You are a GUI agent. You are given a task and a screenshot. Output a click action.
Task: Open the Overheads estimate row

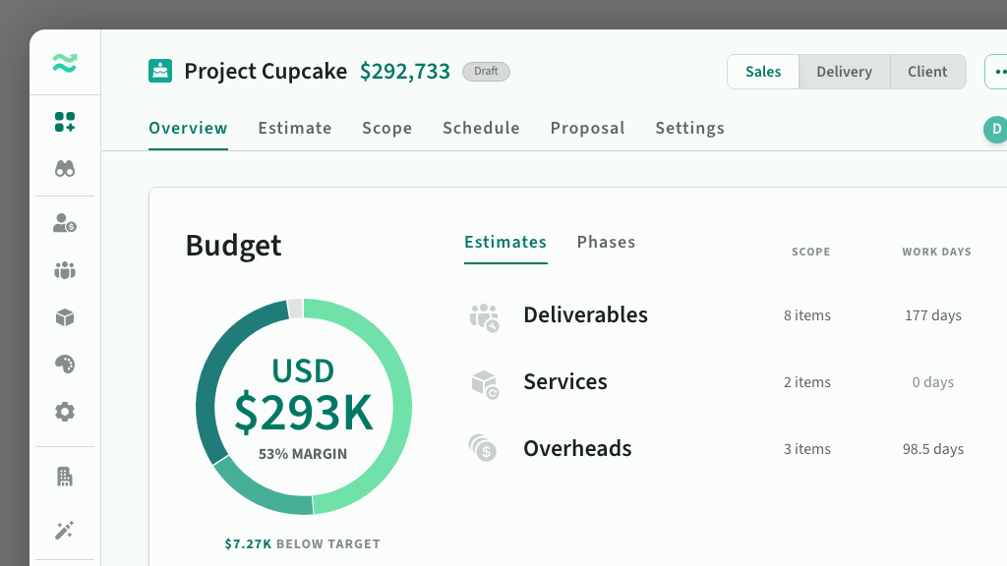tap(577, 449)
